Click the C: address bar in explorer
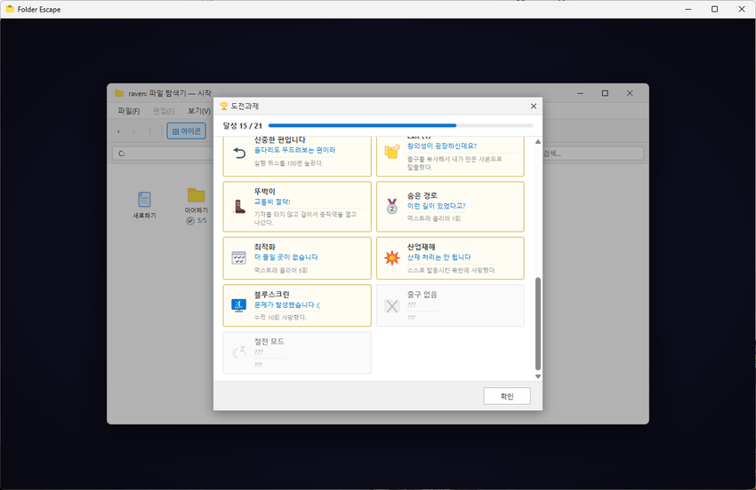The image size is (756, 490). pos(163,154)
